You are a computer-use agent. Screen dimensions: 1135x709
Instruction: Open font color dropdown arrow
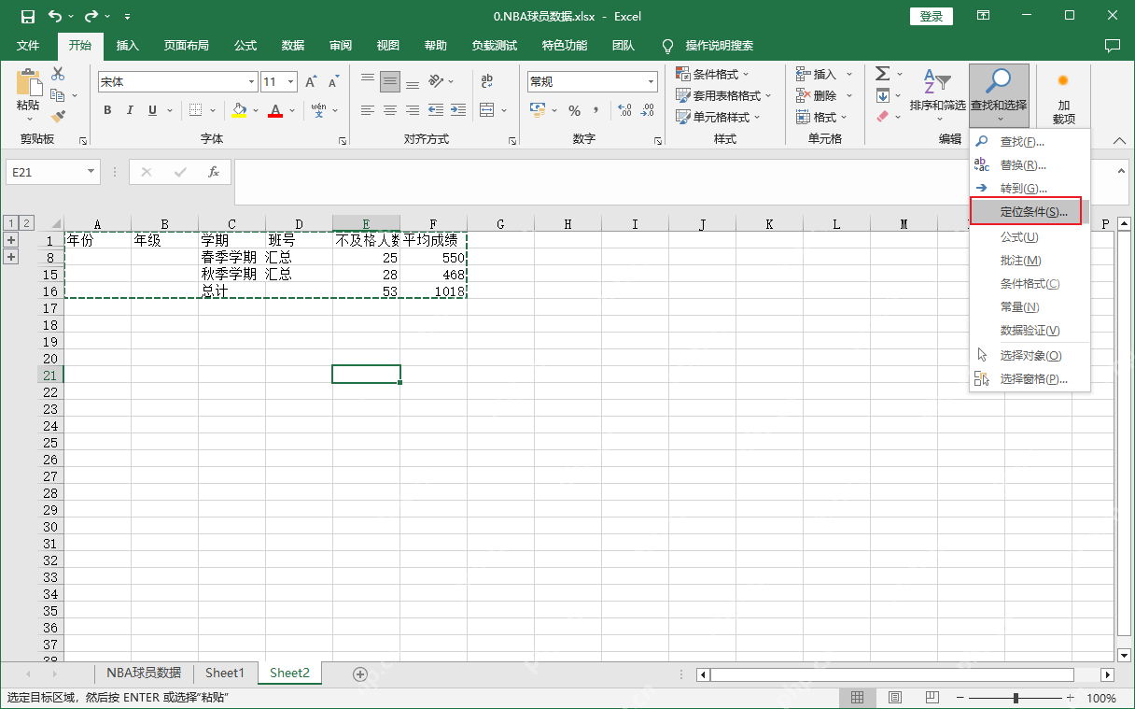[290, 110]
